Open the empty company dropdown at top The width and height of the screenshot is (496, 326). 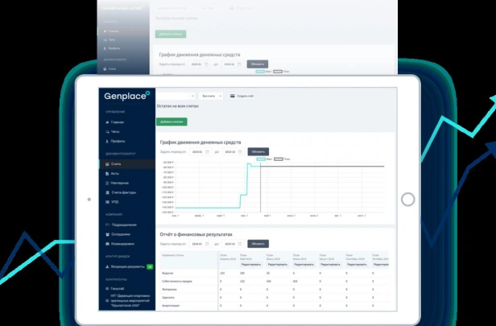point(176,96)
